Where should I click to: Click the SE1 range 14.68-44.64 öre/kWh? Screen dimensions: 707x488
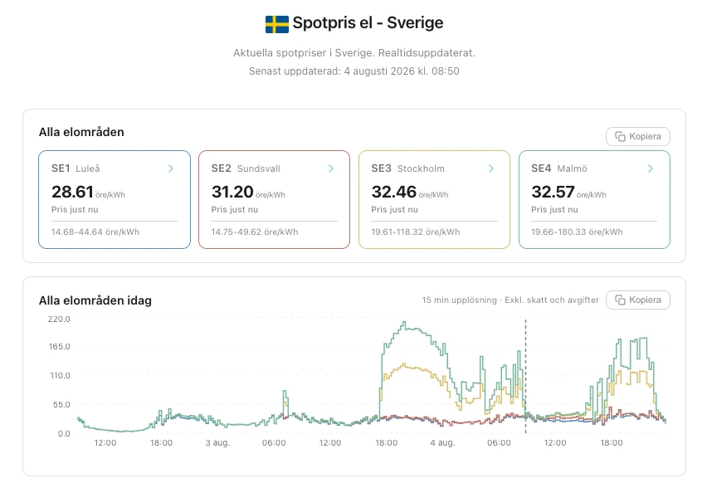(95, 232)
